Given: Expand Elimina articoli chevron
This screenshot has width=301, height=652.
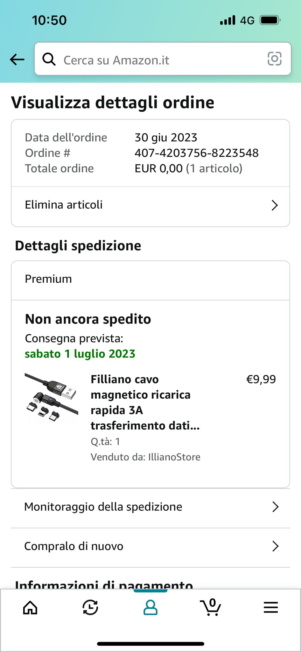Looking at the screenshot, I should pos(275,205).
